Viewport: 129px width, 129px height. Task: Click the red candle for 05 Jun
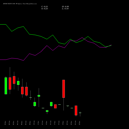pyautogui.click(x=22, y=91)
